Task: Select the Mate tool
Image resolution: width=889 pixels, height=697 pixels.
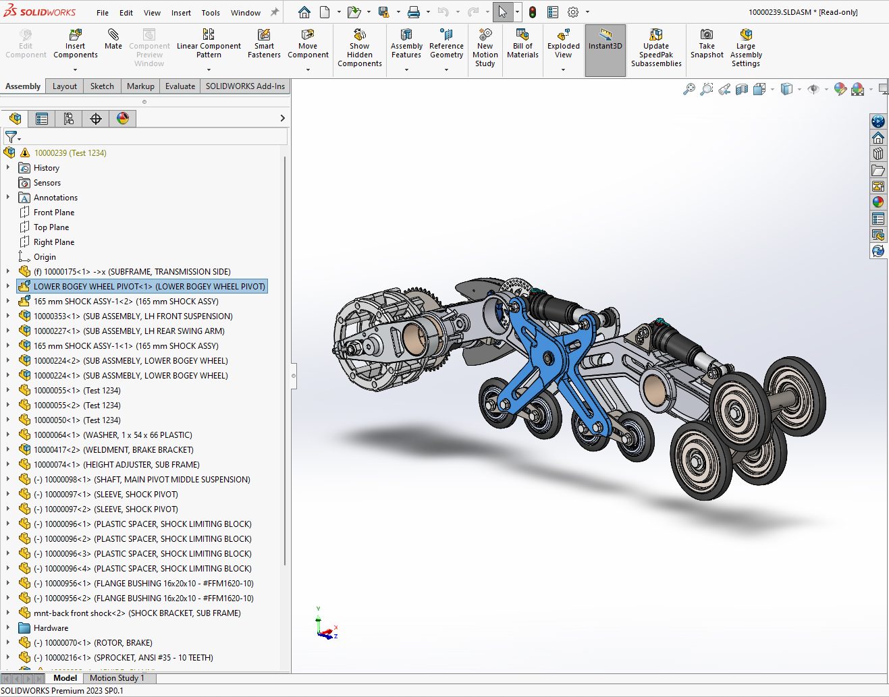Action: [113, 45]
